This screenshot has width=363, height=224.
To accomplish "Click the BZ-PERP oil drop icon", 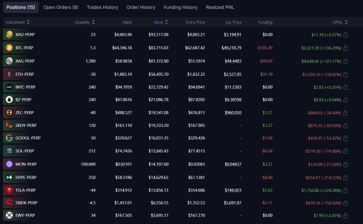I will (9, 100).
